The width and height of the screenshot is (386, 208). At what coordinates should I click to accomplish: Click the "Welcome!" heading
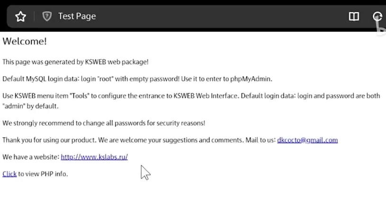(x=25, y=41)
